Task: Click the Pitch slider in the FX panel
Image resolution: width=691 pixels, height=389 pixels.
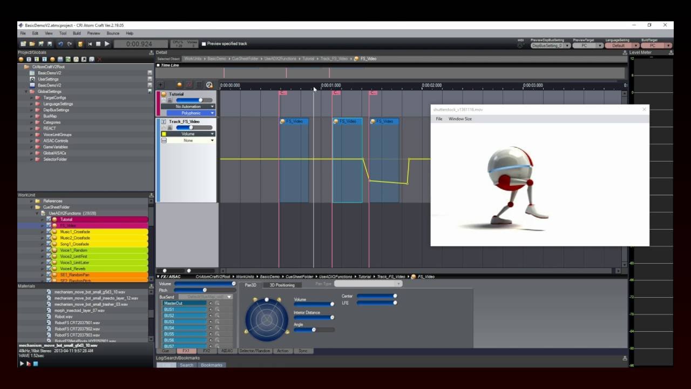Action: [204, 290]
